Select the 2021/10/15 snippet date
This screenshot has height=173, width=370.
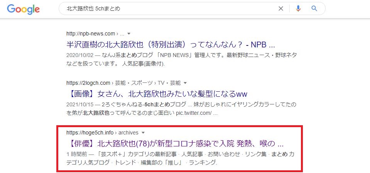click(x=79, y=105)
